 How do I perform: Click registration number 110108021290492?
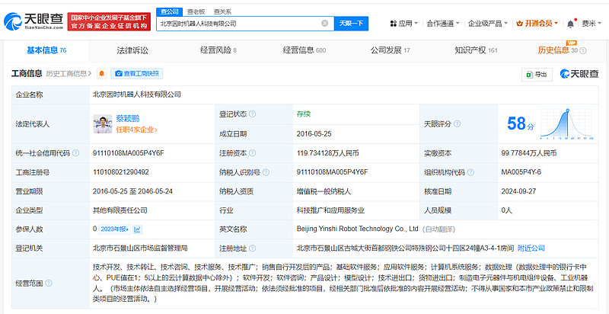[121, 172]
